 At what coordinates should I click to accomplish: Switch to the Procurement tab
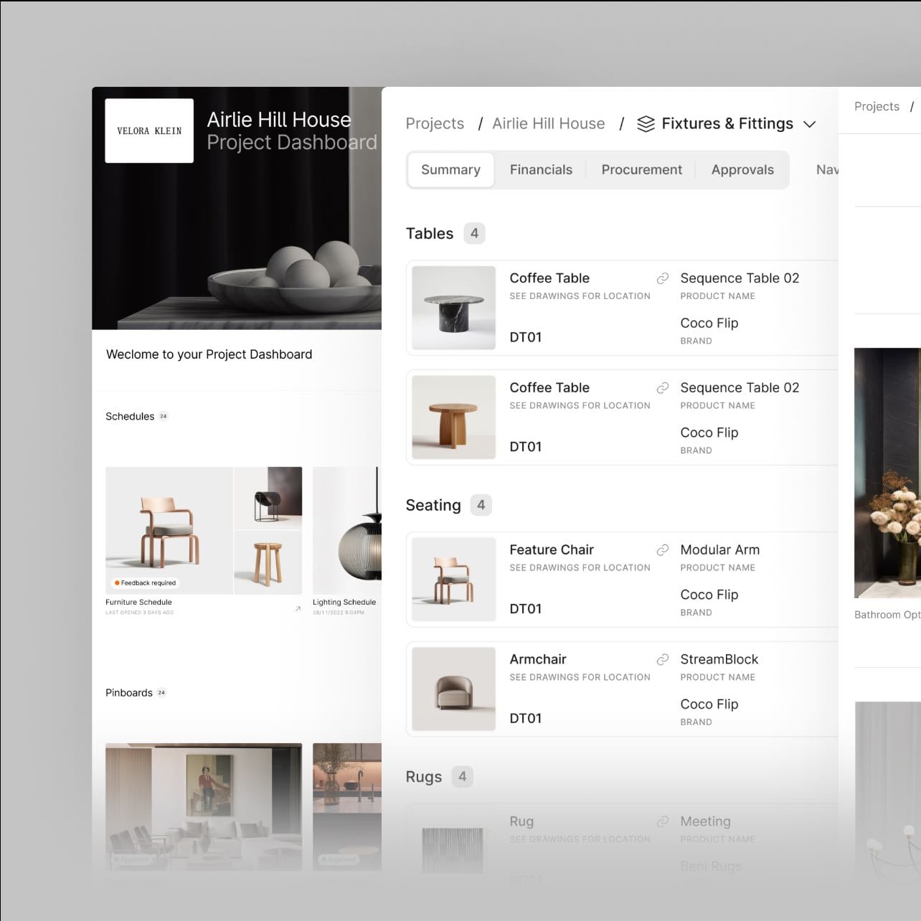(x=641, y=170)
